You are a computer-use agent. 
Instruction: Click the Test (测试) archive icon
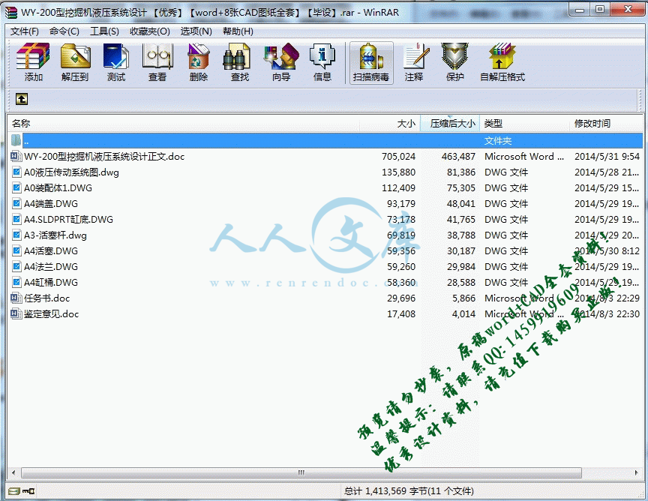[x=116, y=56]
